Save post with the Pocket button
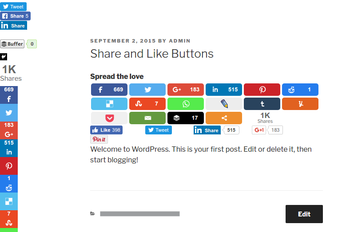Screen dimensions: 338x232 tap(109, 118)
